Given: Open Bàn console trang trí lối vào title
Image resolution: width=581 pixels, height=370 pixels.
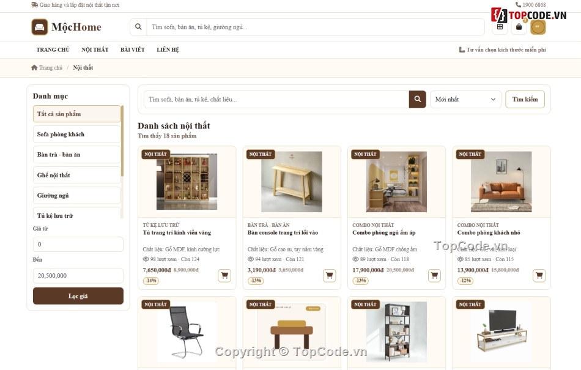Looking at the screenshot, I should pos(283,232).
